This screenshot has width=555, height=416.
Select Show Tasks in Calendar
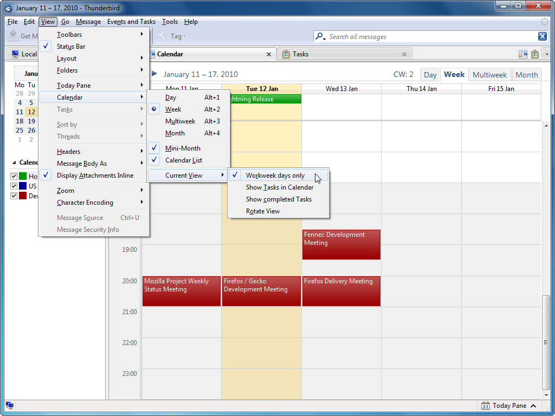tap(278, 187)
